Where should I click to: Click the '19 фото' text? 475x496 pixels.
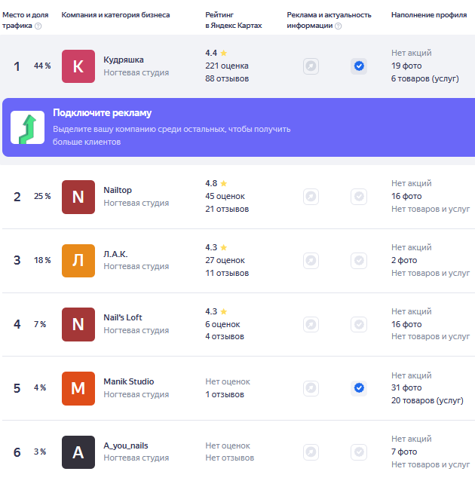406,66
